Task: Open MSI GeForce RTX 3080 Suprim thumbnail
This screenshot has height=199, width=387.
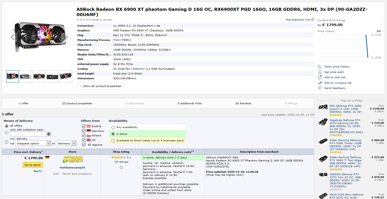Action: [x=323, y=107]
